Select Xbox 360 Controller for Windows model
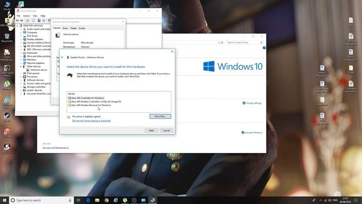This screenshot has width=362, height=204. point(86,98)
